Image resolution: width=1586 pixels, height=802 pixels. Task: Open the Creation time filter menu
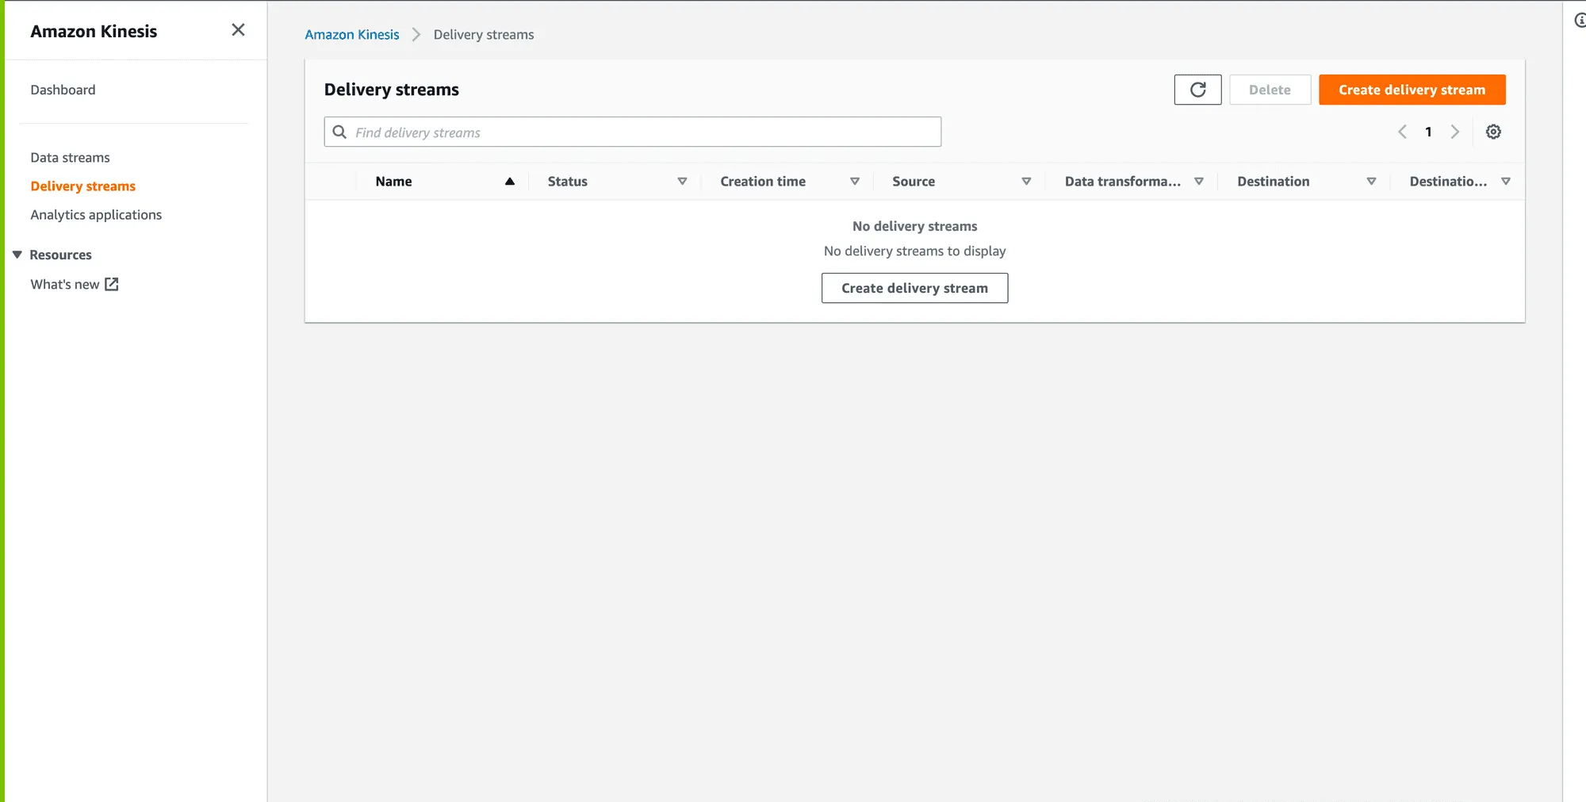855,181
